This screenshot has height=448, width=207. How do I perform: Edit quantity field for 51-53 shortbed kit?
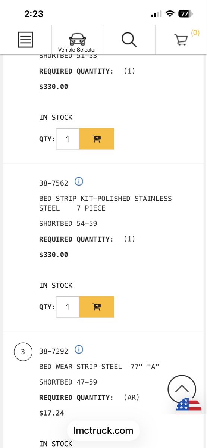click(x=68, y=139)
